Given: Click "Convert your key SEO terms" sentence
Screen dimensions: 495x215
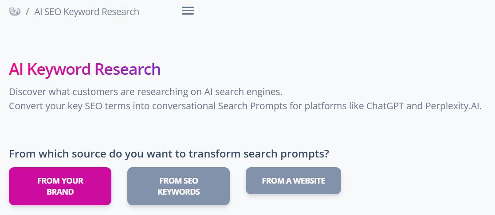Looking at the screenshot, I should [245, 106].
